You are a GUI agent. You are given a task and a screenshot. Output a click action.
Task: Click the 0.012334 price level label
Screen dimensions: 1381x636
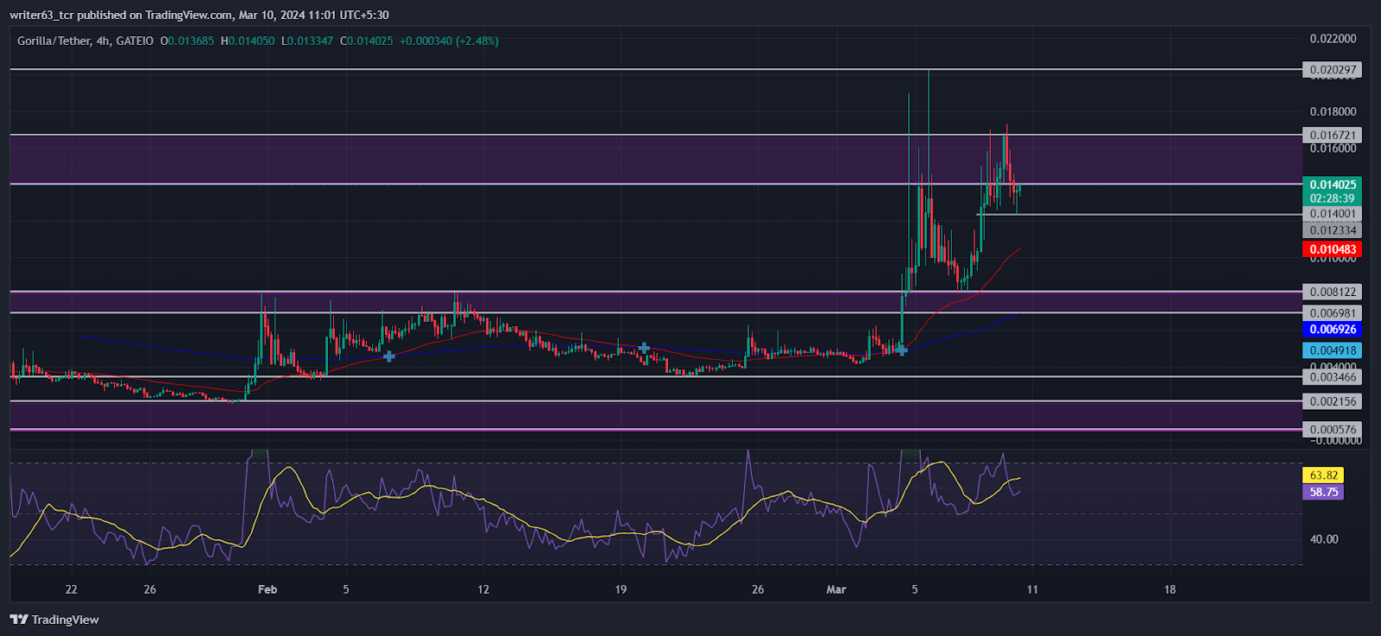pyautogui.click(x=1333, y=230)
